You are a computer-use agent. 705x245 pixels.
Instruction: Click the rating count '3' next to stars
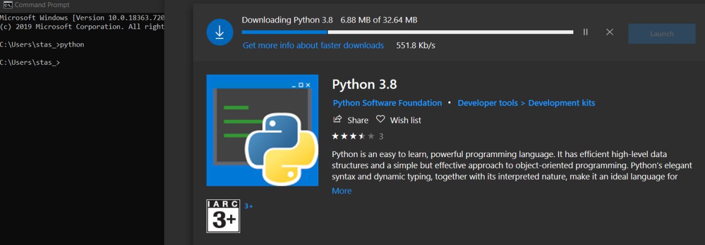[x=381, y=136]
